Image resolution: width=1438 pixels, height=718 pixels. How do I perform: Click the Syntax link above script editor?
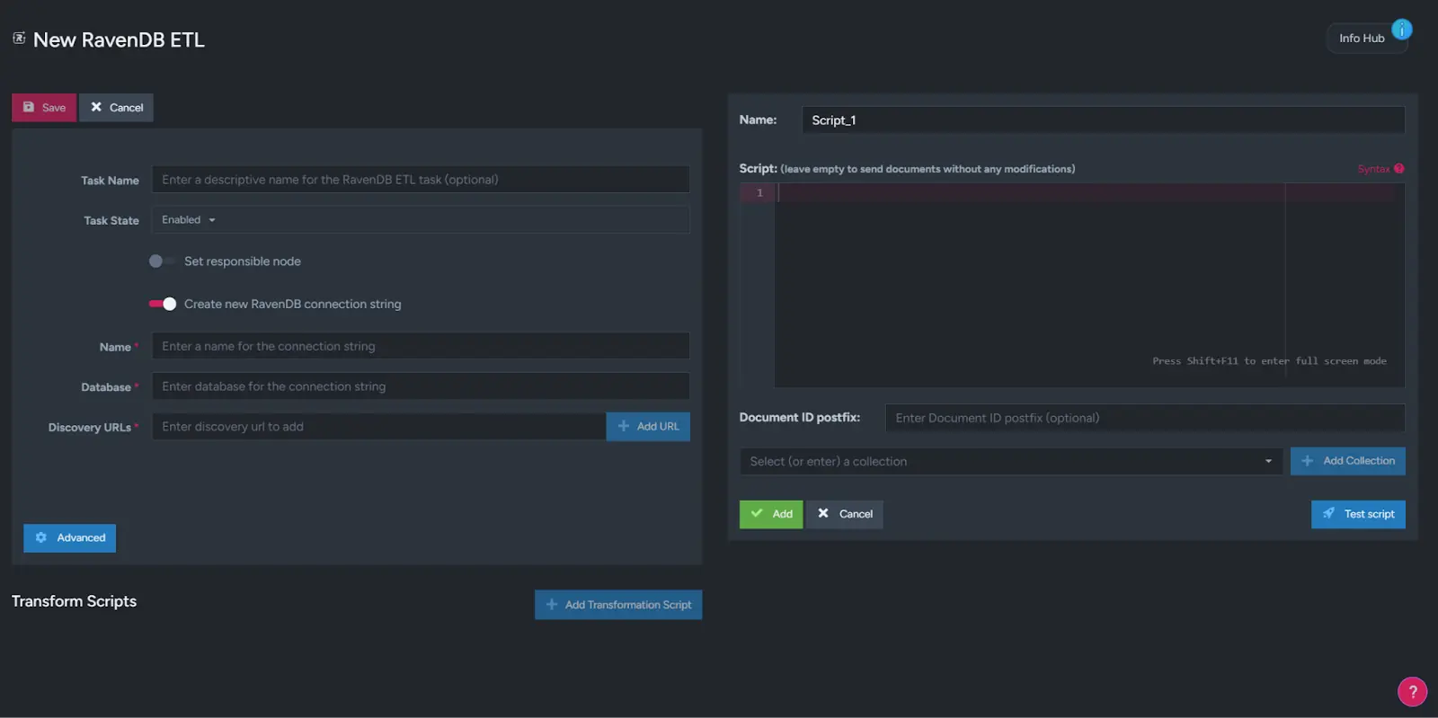pos(1373,169)
